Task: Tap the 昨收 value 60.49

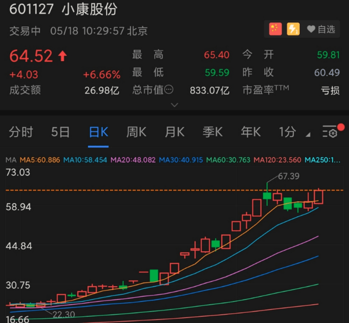Action: click(x=327, y=73)
